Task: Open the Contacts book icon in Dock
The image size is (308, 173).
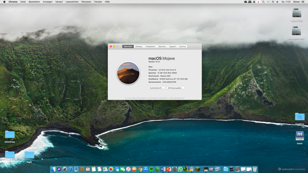Action: [82, 169]
